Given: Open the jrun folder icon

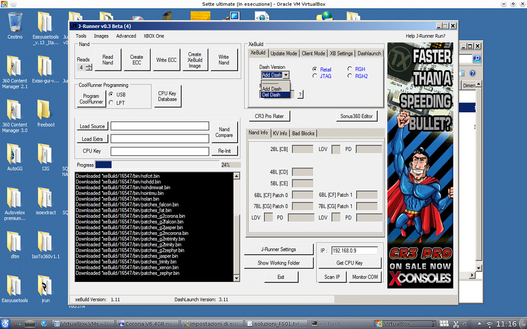Looking at the screenshot, I should click(x=45, y=286).
